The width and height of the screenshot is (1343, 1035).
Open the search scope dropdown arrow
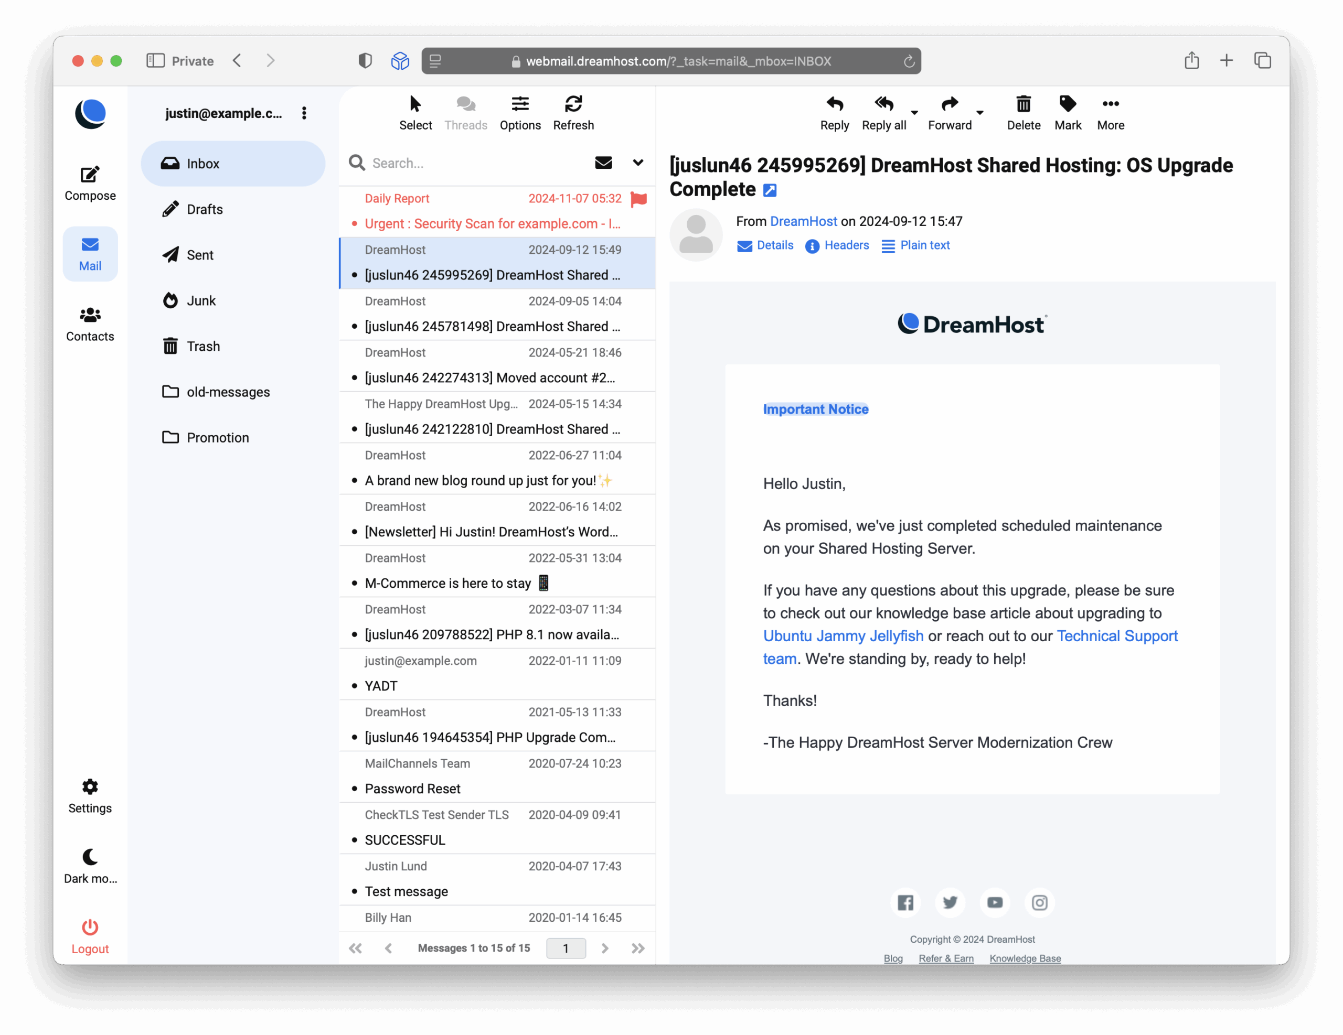pyautogui.click(x=638, y=163)
